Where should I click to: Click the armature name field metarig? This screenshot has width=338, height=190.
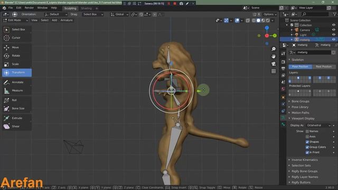point(313,52)
